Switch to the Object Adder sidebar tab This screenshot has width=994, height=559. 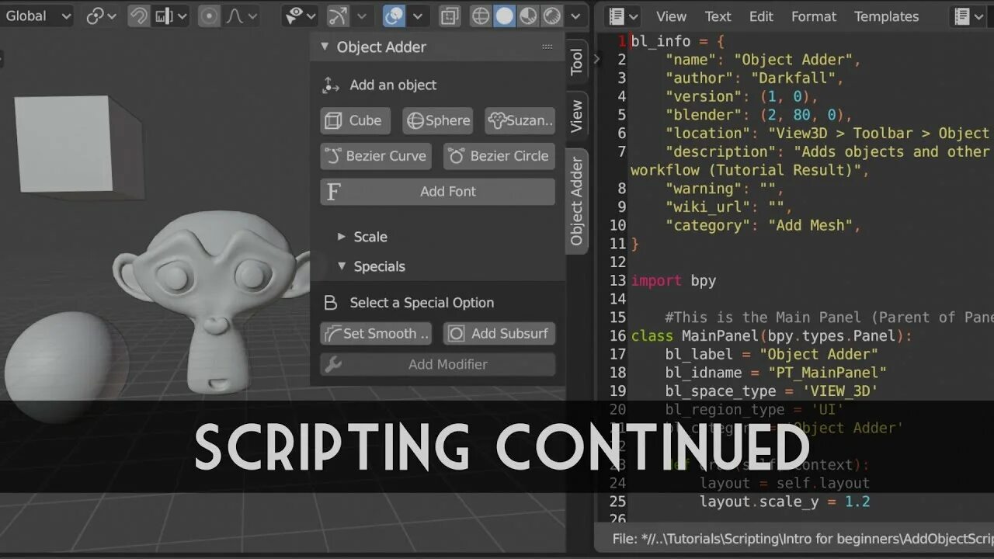(x=576, y=201)
